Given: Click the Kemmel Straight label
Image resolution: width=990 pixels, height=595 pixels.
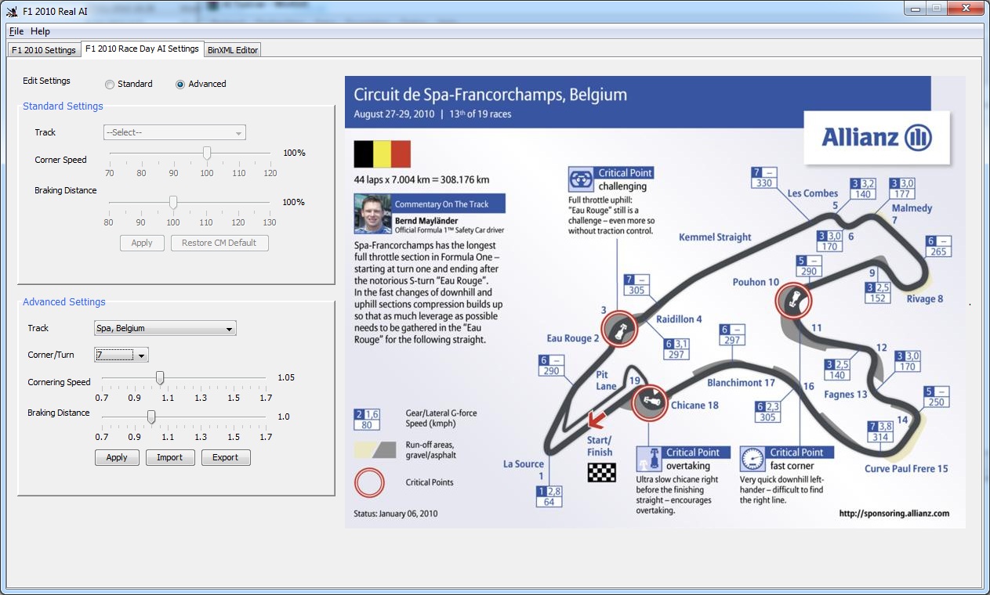Looking at the screenshot, I should (x=715, y=237).
